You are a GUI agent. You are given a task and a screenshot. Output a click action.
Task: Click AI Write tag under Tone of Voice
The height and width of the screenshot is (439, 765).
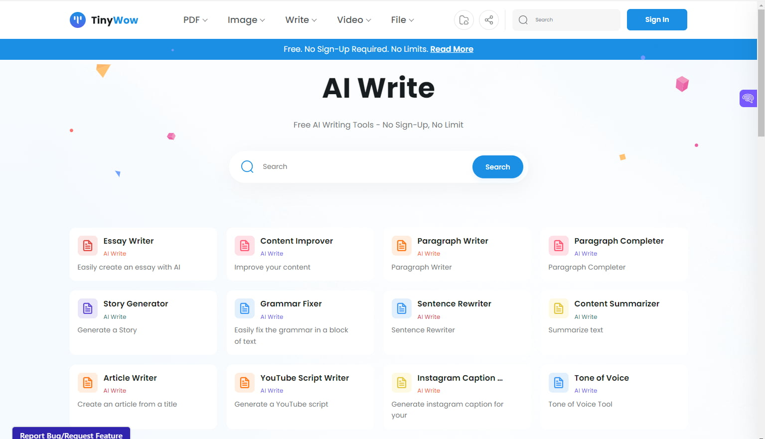point(586,391)
